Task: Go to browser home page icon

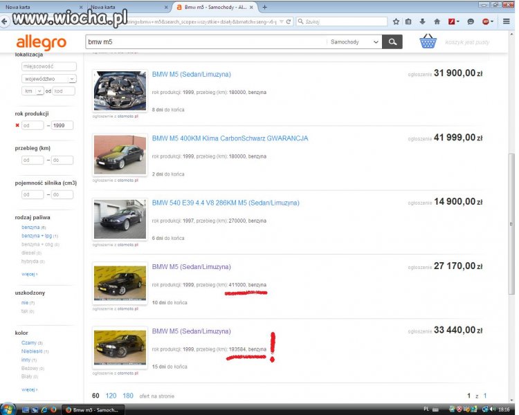Action: pyautogui.click(x=437, y=21)
